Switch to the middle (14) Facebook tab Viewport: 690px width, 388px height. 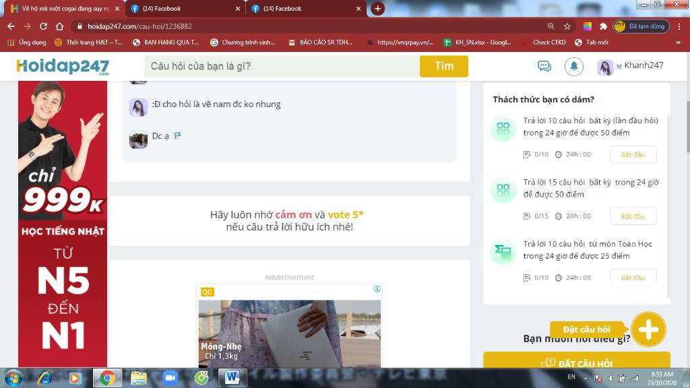pos(185,8)
